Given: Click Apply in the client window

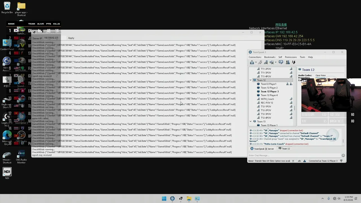Looking at the screenshot, I should (71, 38).
